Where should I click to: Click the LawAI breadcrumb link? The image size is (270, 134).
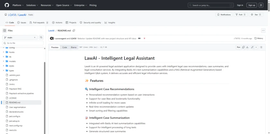(x=51, y=30)
